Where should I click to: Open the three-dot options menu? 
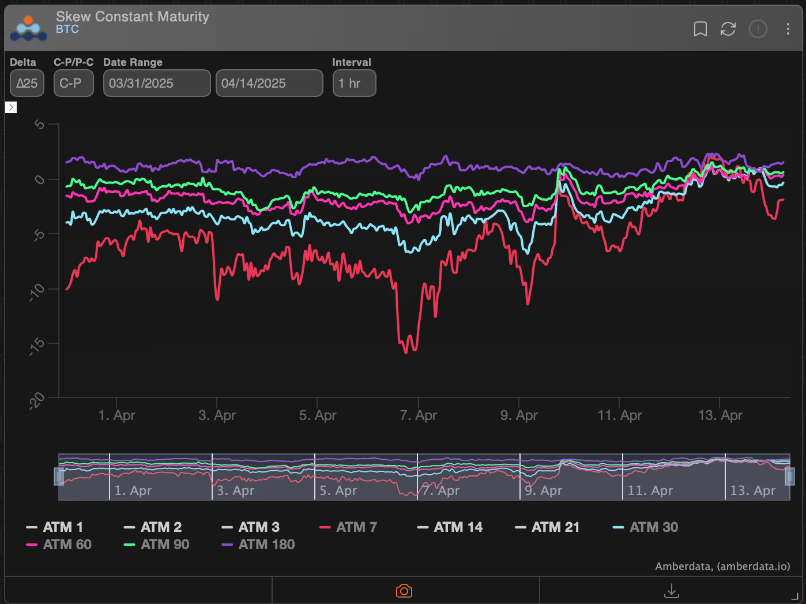(x=788, y=29)
